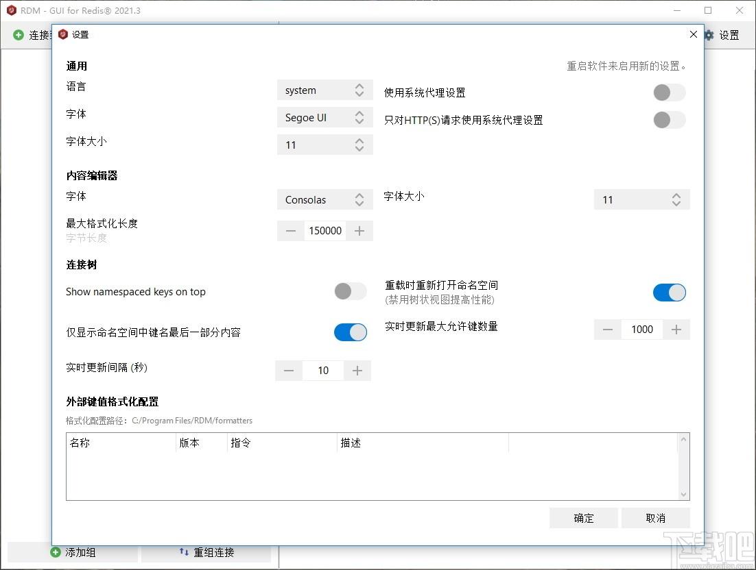The height and width of the screenshot is (570, 756).
Task: Maximize the RDM main window
Action: [708, 10]
